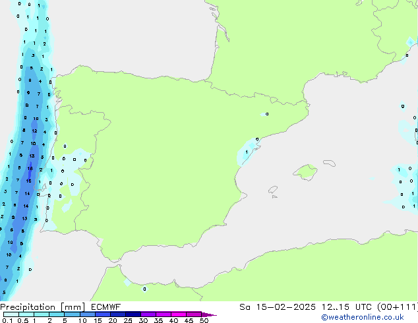Click the legend swatch between 10 and 15
Screen dimensions: 418x323
coord(87,314)
